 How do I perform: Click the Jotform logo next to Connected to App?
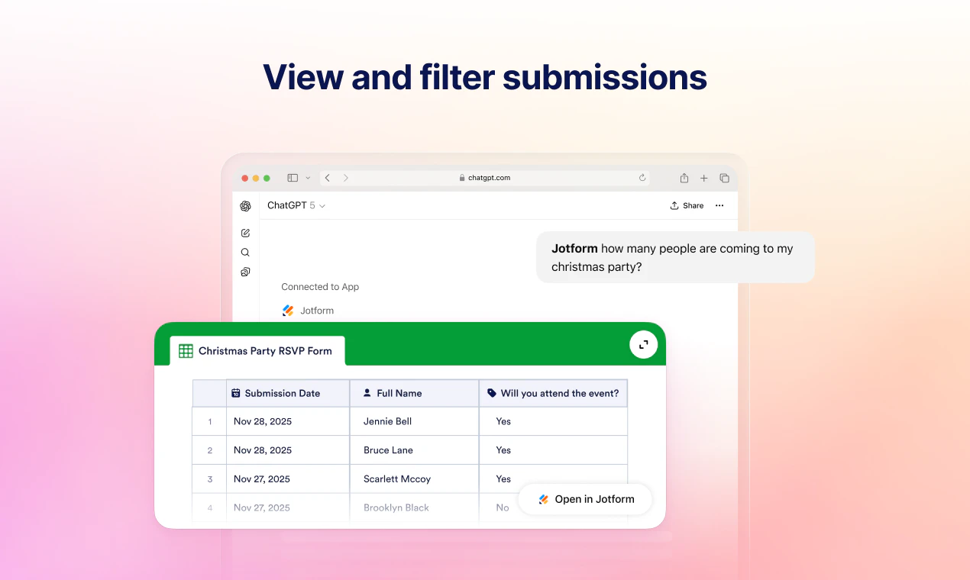[288, 310]
